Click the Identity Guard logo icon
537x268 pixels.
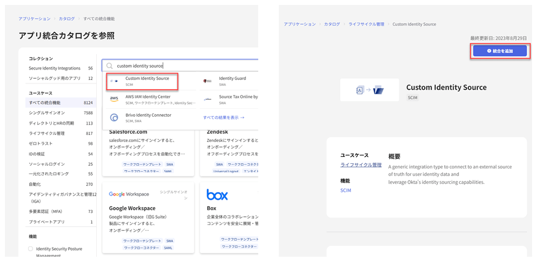[x=207, y=81]
